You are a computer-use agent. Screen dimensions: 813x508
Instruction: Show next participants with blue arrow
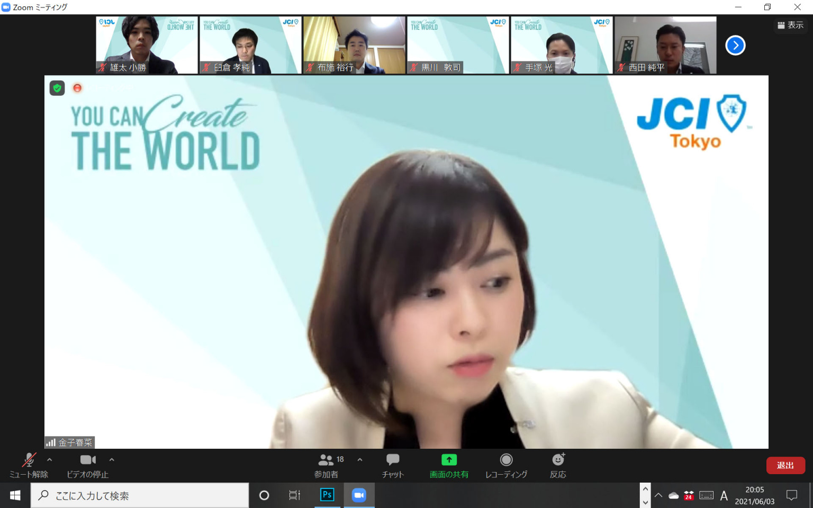[x=735, y=46]
